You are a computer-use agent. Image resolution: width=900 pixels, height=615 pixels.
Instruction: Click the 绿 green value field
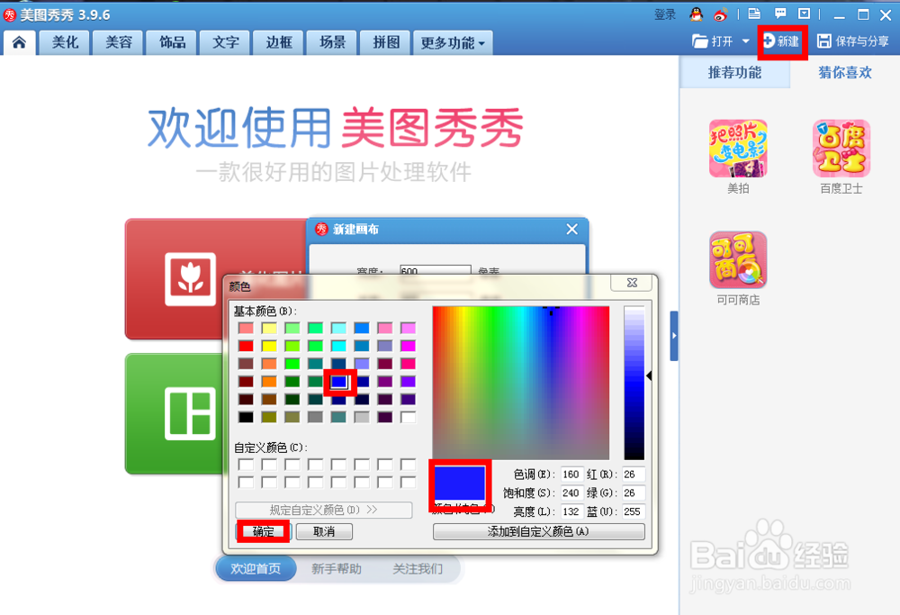point(633,493)
